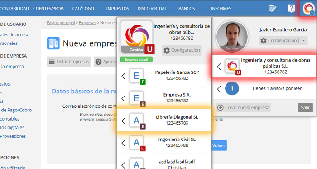The image size is (317, 169).
Task: Click Crear nueva empresa button
Action: click(x=243, y=107)
